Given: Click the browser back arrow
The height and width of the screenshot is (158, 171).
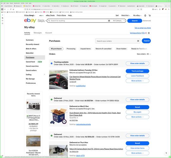Looking at the screenshot, I should click(x=5, y=9).
